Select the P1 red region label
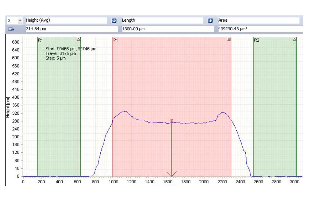This screenshot has height=206, width=310. pos(115,40)
